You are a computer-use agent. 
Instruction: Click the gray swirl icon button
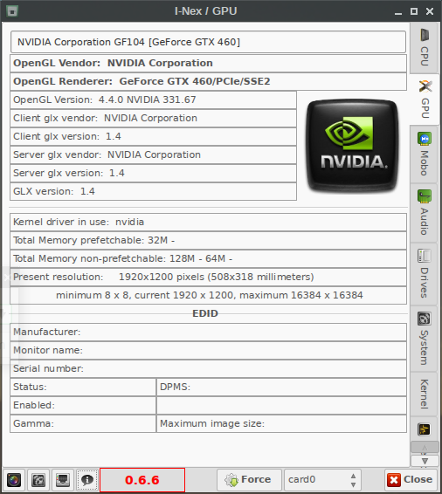click(38, 480)
